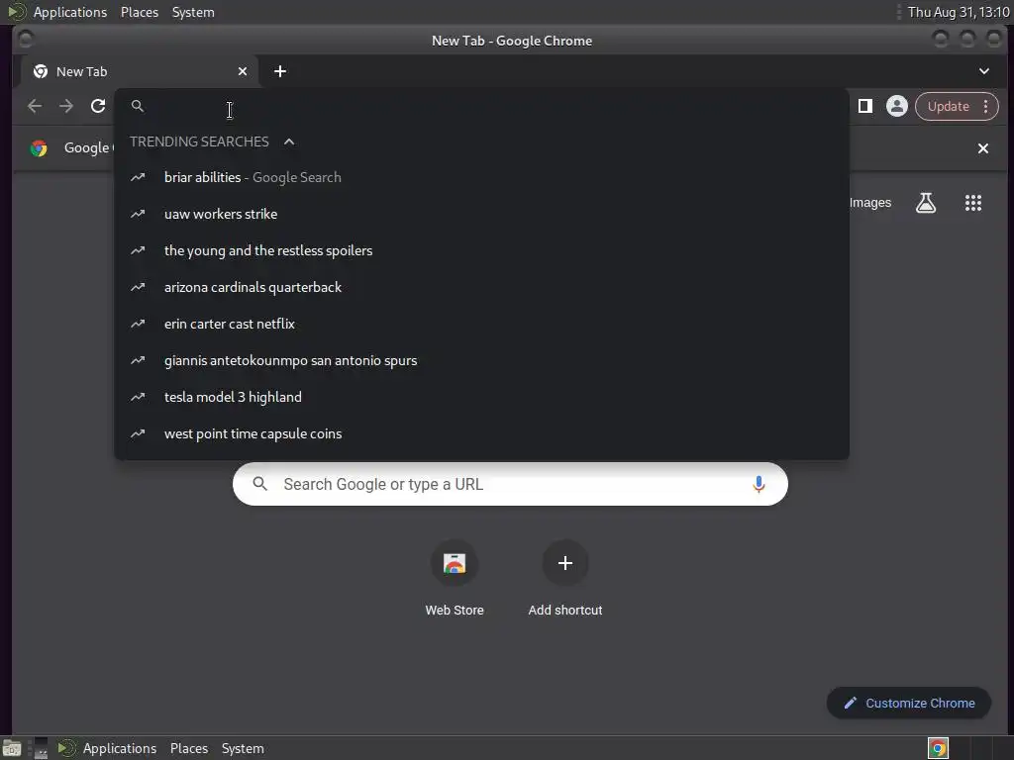Select the briar abilities suggestion
The width and height of the screenshot is (1014, 760).
coord(481,177)
